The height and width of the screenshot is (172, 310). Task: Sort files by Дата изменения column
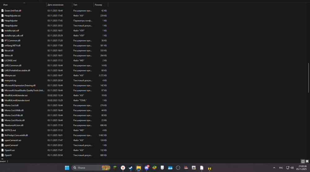pos(59,5)
